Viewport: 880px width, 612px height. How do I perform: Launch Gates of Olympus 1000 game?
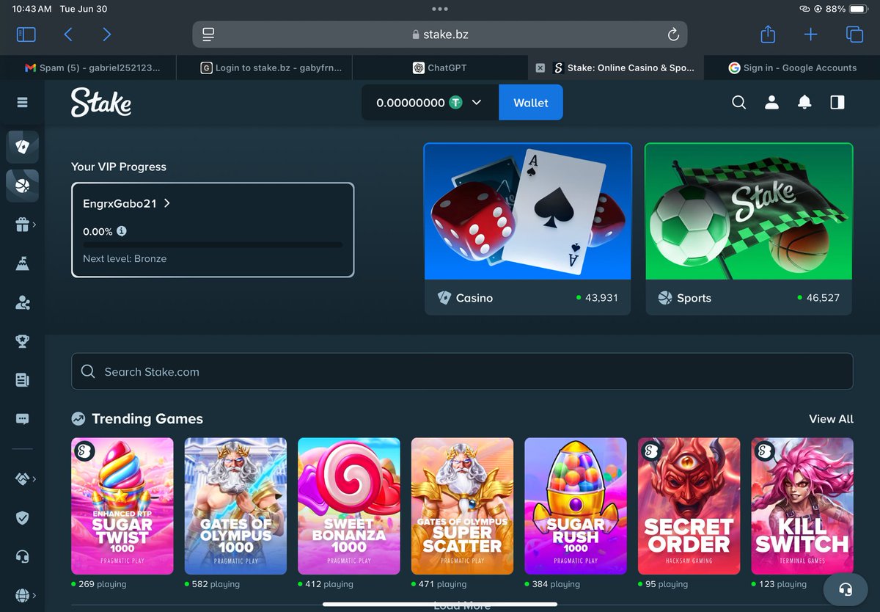235,506
